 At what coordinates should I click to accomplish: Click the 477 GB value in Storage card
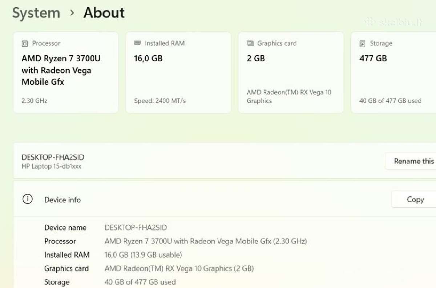click(x=373, y=58)
